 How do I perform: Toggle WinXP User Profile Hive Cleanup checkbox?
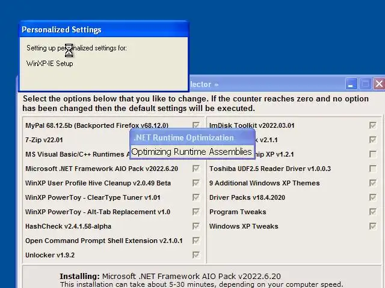(196, 183)
